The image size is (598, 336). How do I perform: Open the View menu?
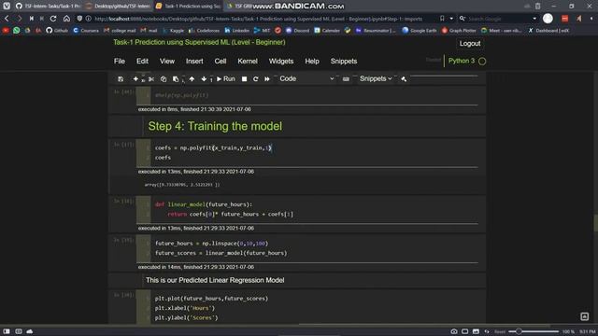167,62
